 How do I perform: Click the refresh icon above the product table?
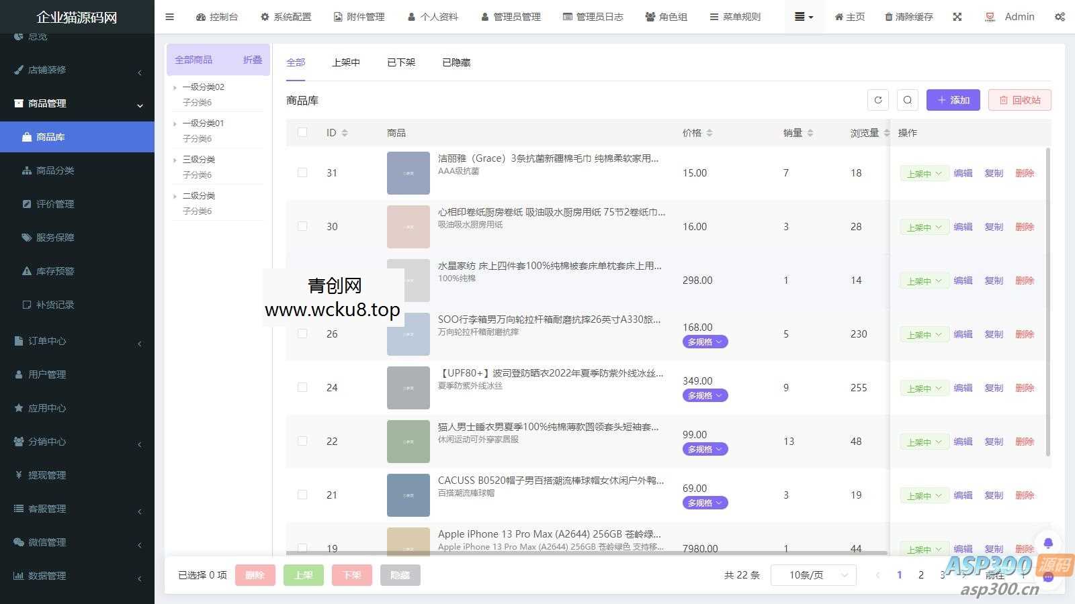[x=878, y=99]
